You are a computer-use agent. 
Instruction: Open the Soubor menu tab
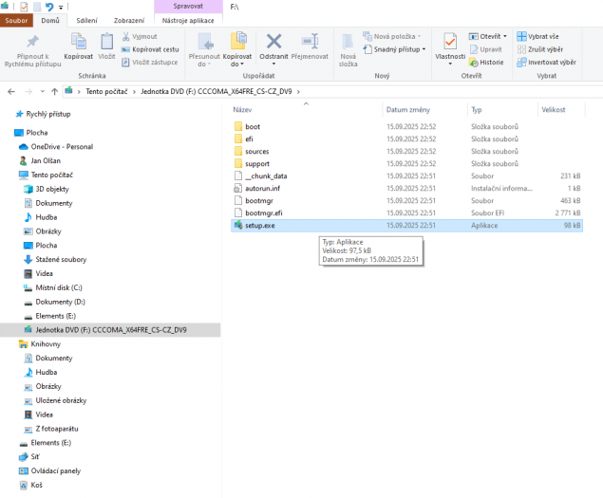click(x=16, y=20)
